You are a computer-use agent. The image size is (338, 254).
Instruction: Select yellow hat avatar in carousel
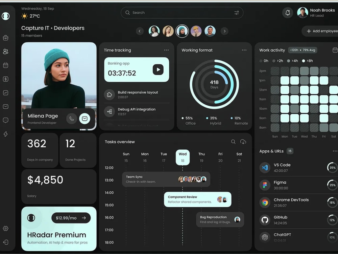196,31
